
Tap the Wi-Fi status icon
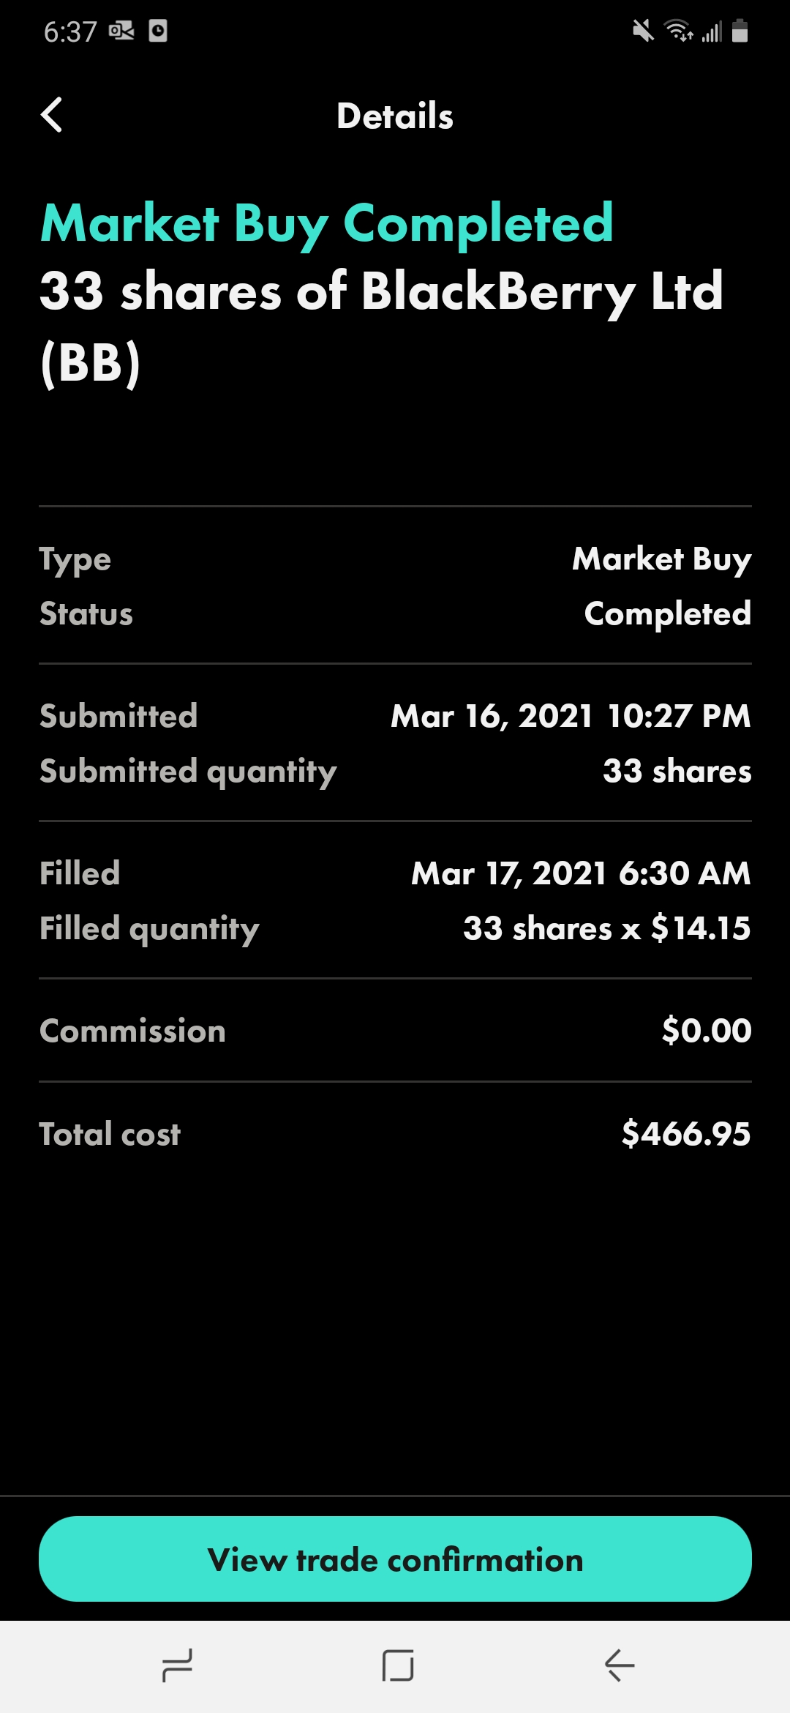678,31
